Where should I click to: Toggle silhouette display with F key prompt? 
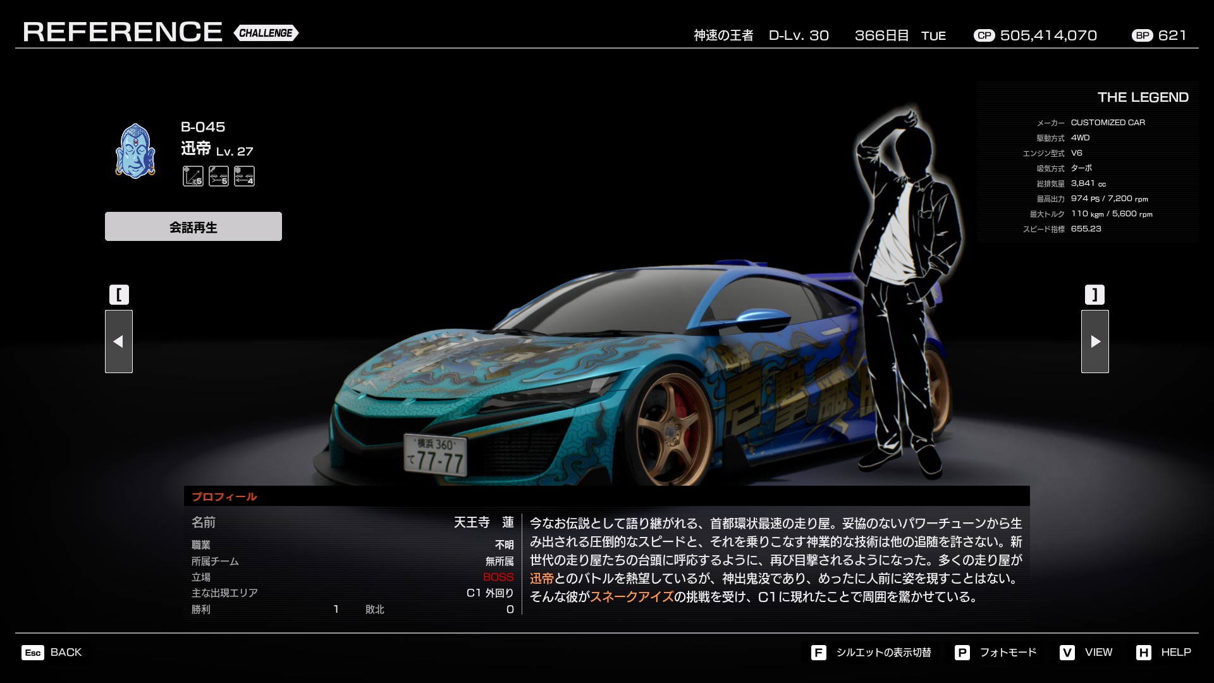coord(871,652)
